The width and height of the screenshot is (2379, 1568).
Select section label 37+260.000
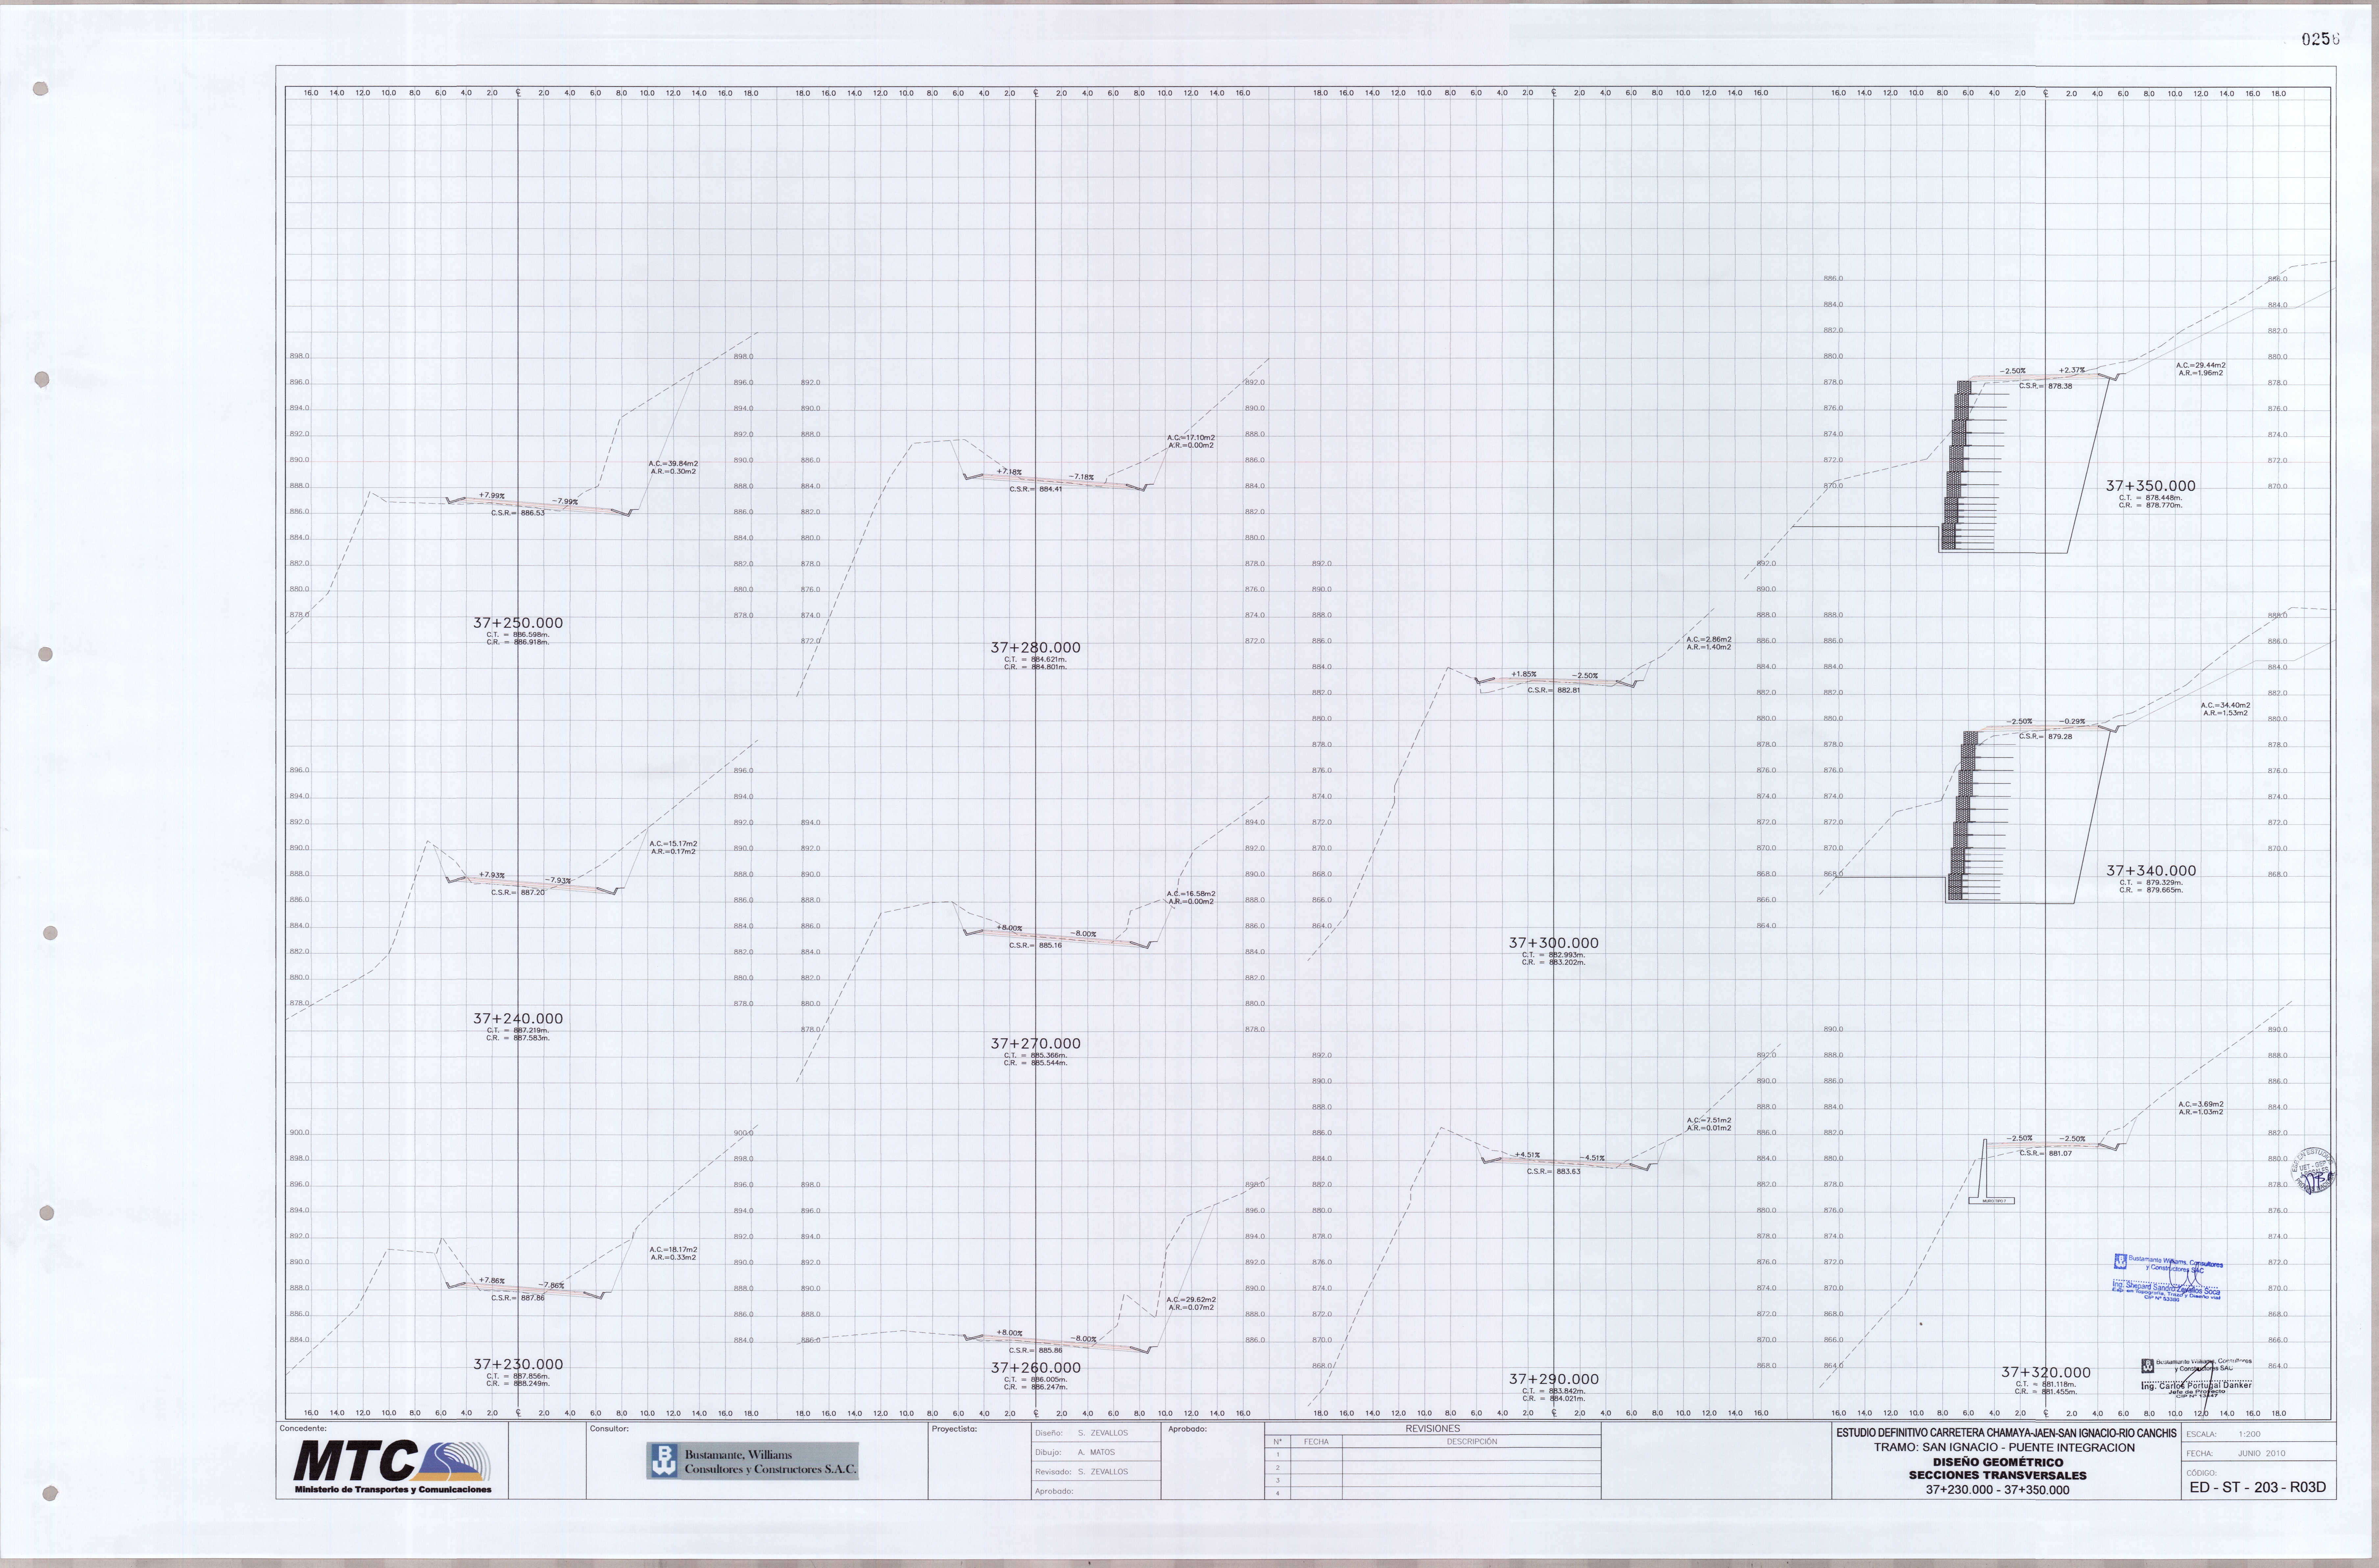pos(1035,1368)
